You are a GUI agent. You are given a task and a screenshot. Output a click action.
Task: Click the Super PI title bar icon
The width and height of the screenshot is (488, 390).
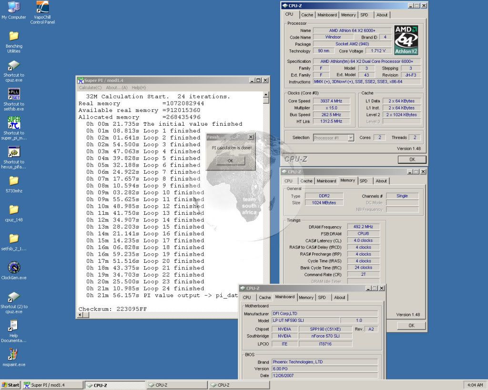[x=81, y=80]
